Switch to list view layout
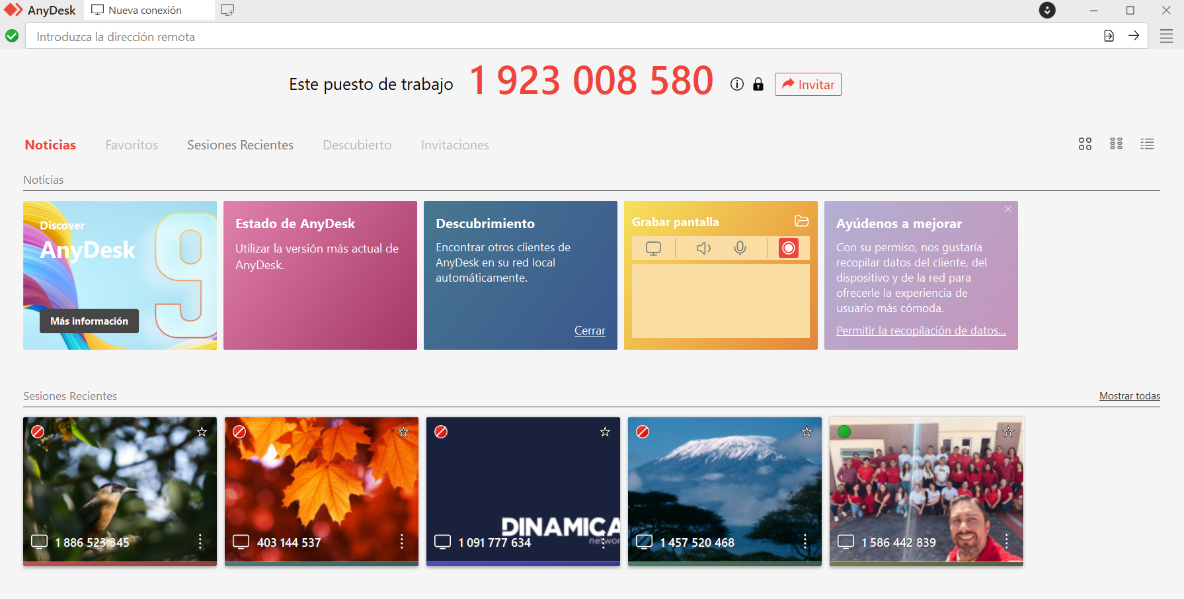 1147,144
